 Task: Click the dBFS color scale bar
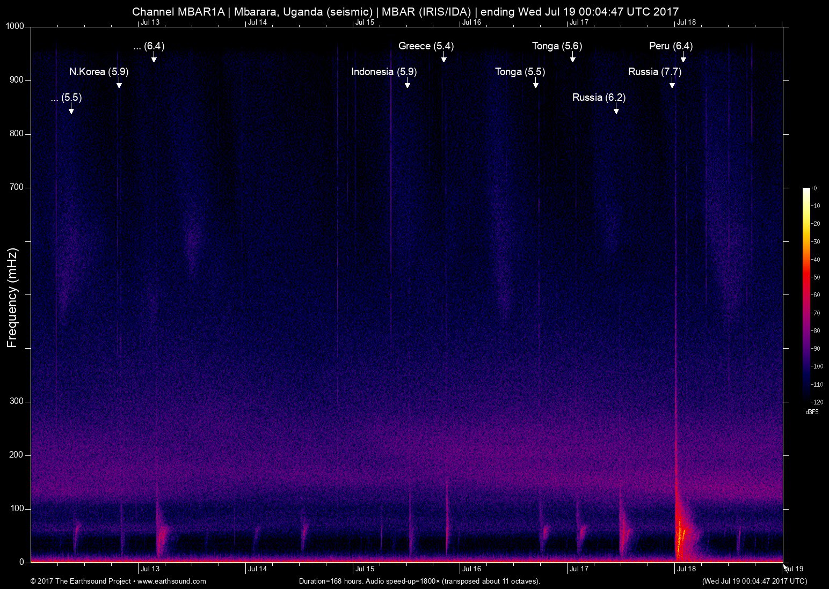point(806,294)
